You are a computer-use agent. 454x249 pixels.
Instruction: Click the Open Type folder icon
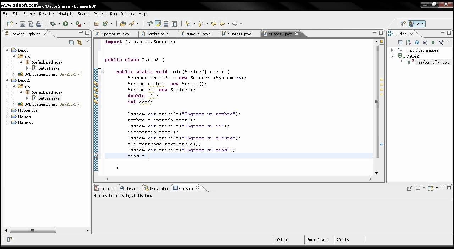(x=123, y=24)
